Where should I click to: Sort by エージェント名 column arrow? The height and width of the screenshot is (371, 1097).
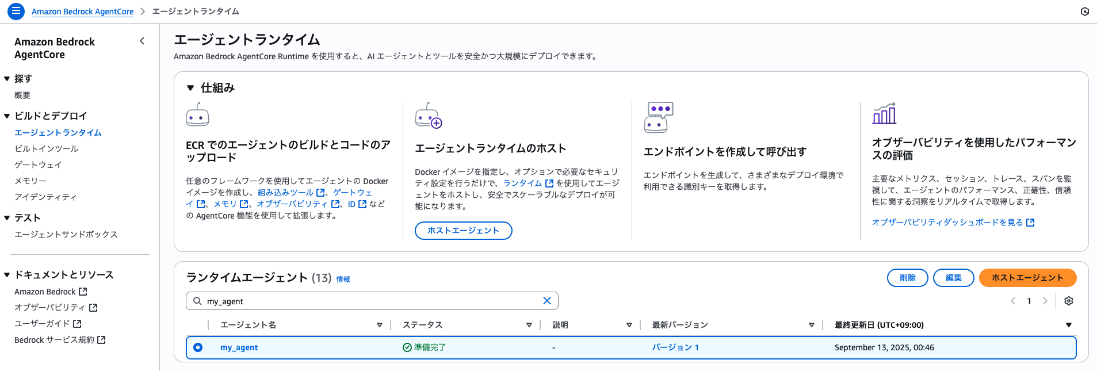point(380,325)
